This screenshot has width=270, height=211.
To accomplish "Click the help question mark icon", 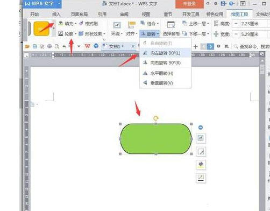I will pos(231,3).
